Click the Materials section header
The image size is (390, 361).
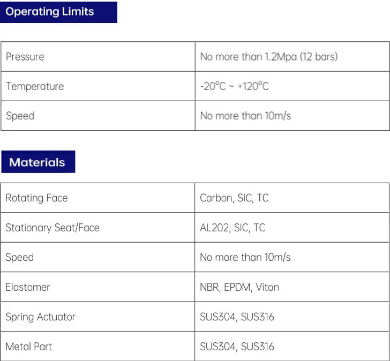click(37, 162)
